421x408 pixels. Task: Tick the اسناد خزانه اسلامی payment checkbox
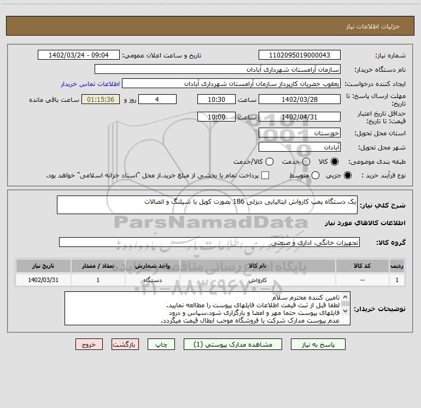(x=265, y=175)
